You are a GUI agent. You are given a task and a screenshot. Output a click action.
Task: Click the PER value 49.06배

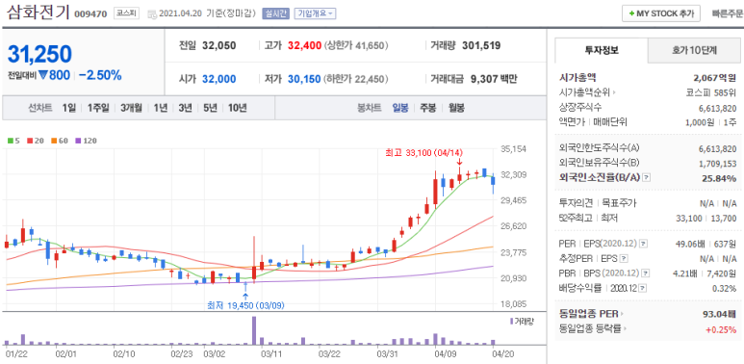coord(690,244)
